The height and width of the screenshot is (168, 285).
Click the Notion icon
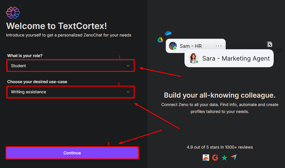coord(270,44)
